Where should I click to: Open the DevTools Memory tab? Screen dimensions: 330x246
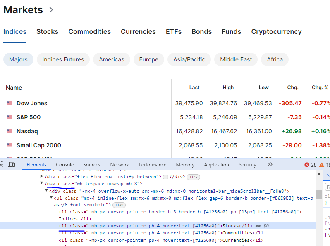pos(185,165)
